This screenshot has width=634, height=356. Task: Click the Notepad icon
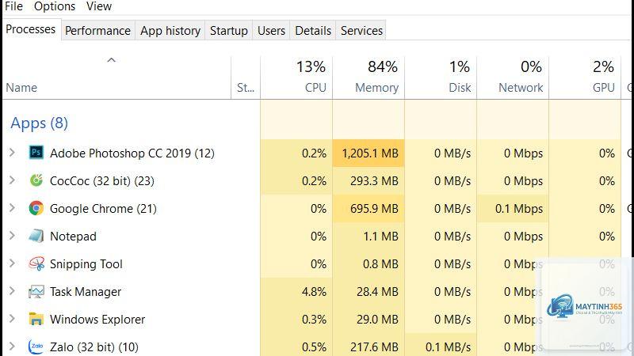(36, 236)
